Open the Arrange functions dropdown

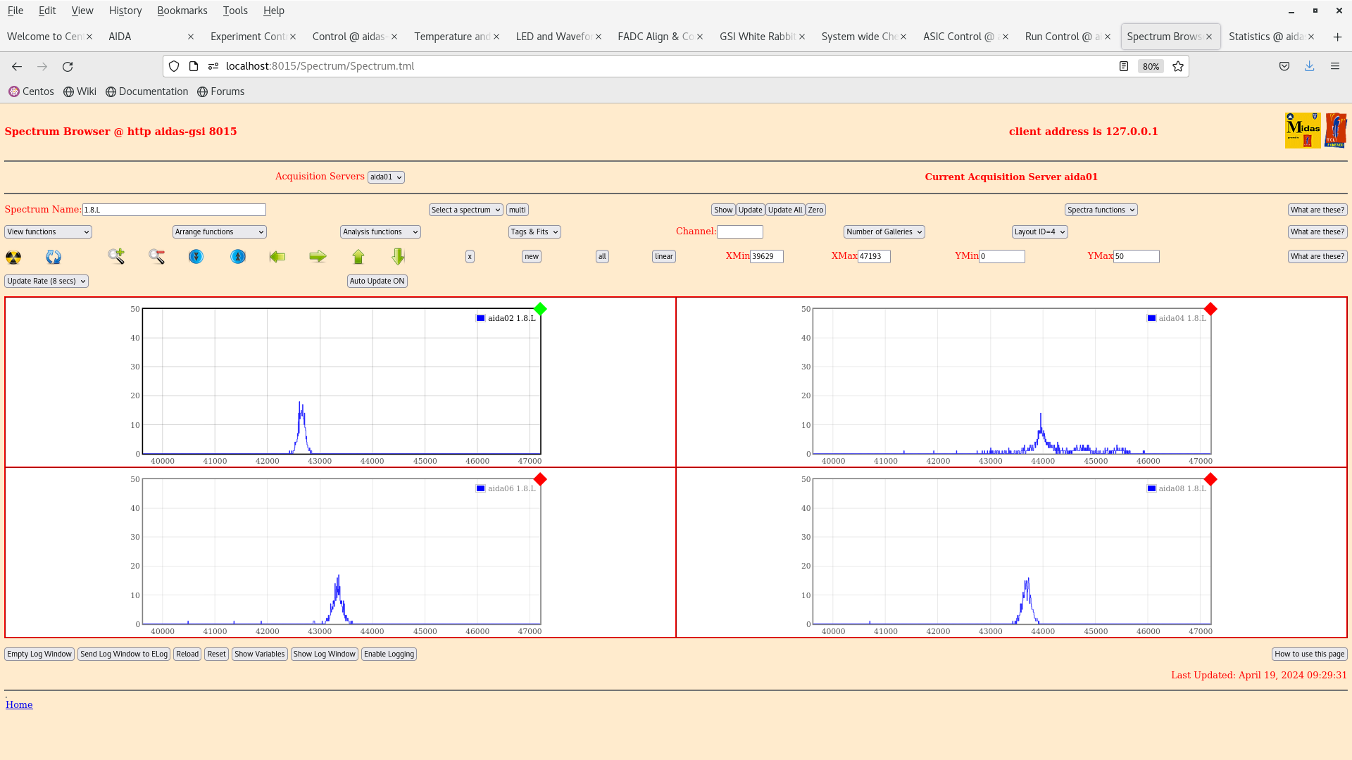pyautogui.click(x=220, y=232)
